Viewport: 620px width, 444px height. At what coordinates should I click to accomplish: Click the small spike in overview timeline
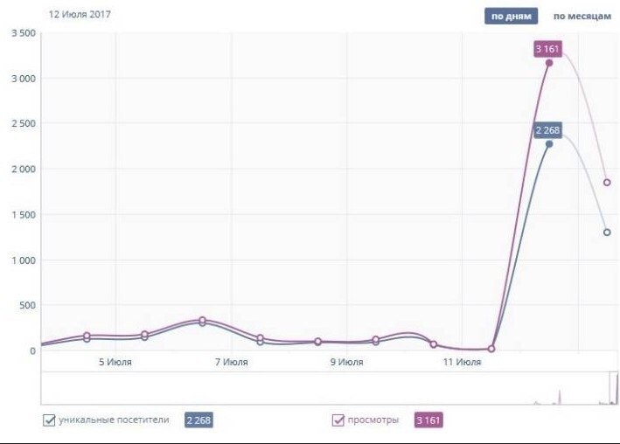560,397
